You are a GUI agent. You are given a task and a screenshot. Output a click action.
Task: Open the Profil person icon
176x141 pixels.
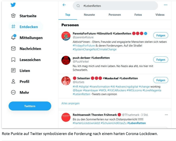tap(13, 81)
